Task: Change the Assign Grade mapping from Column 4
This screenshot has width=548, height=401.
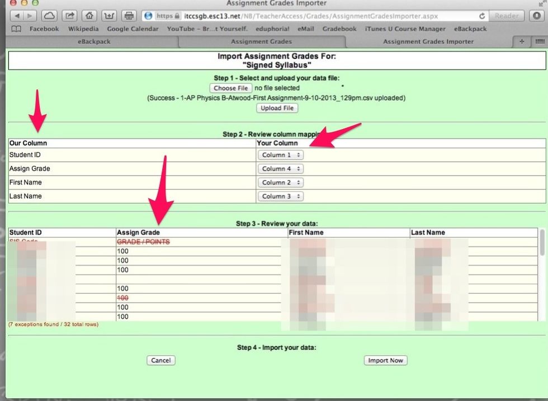Action: pyautogui.click(x=280, y=168)
